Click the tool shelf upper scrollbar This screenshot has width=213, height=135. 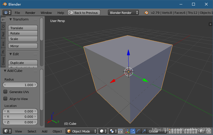click(x=42, y=29)
